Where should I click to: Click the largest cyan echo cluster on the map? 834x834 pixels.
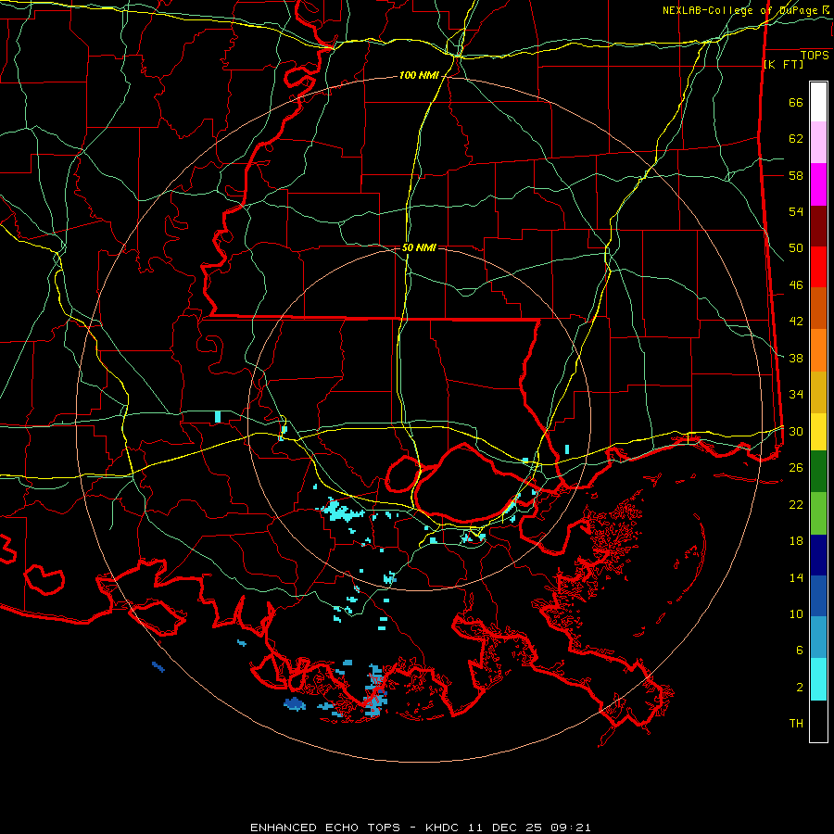coord(341,511)
